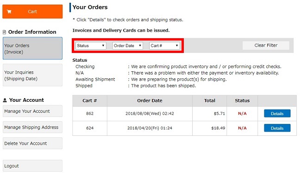Screen dimensions: 301x175
Task: Expand the Order Date filter dropdown
Action: (128, 46)
